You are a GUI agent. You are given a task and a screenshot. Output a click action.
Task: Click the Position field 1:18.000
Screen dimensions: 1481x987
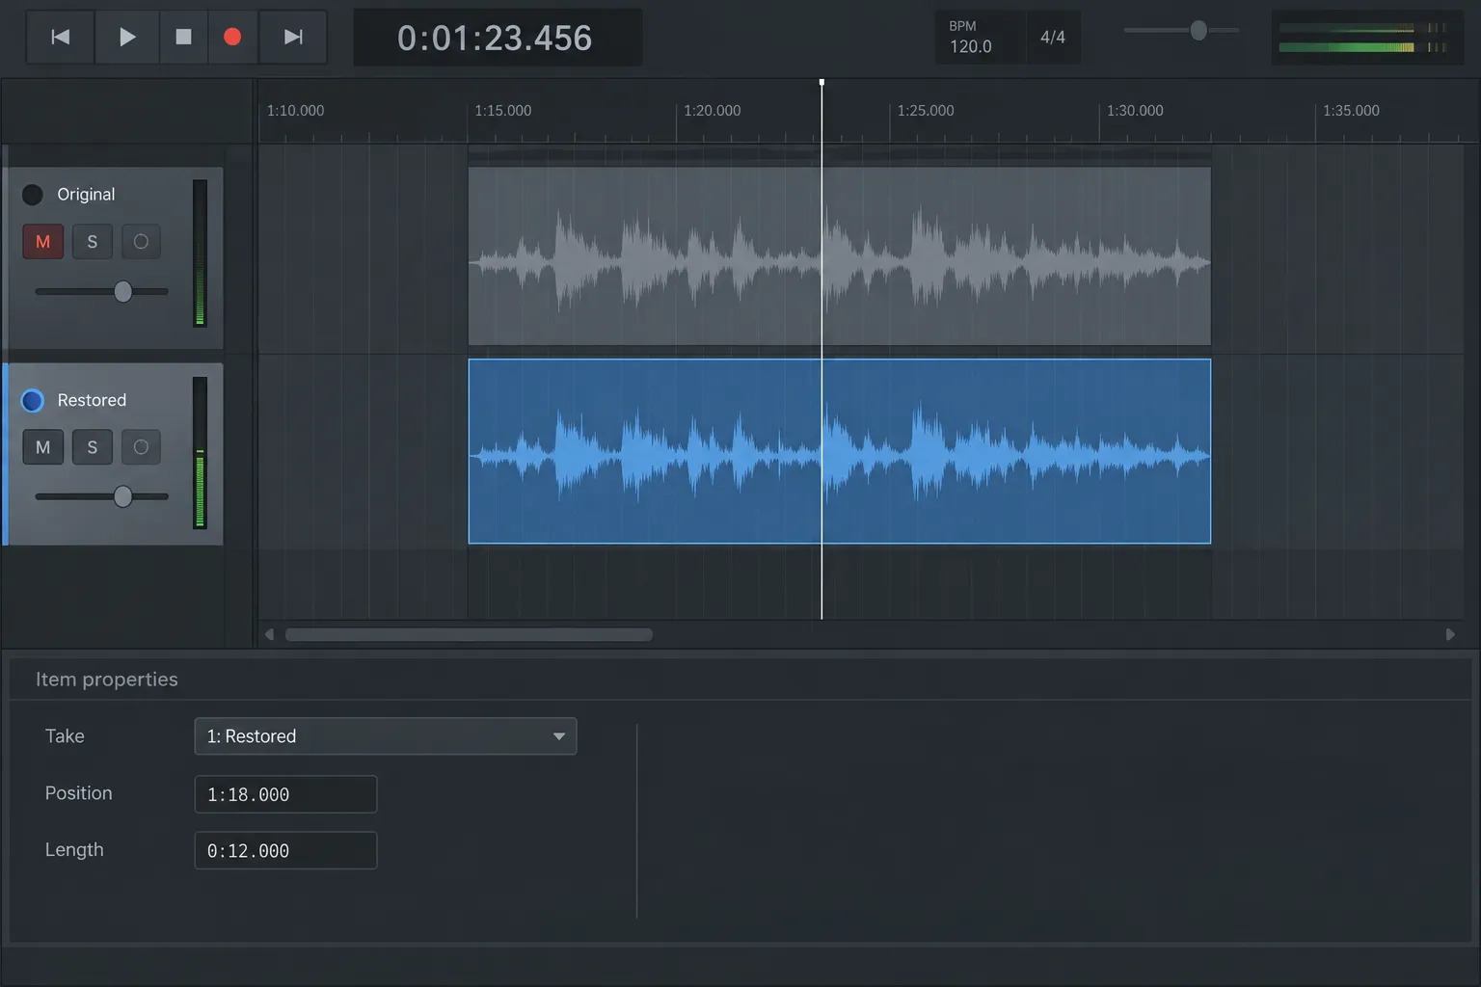pyautogui.click(x=285, y=794)
